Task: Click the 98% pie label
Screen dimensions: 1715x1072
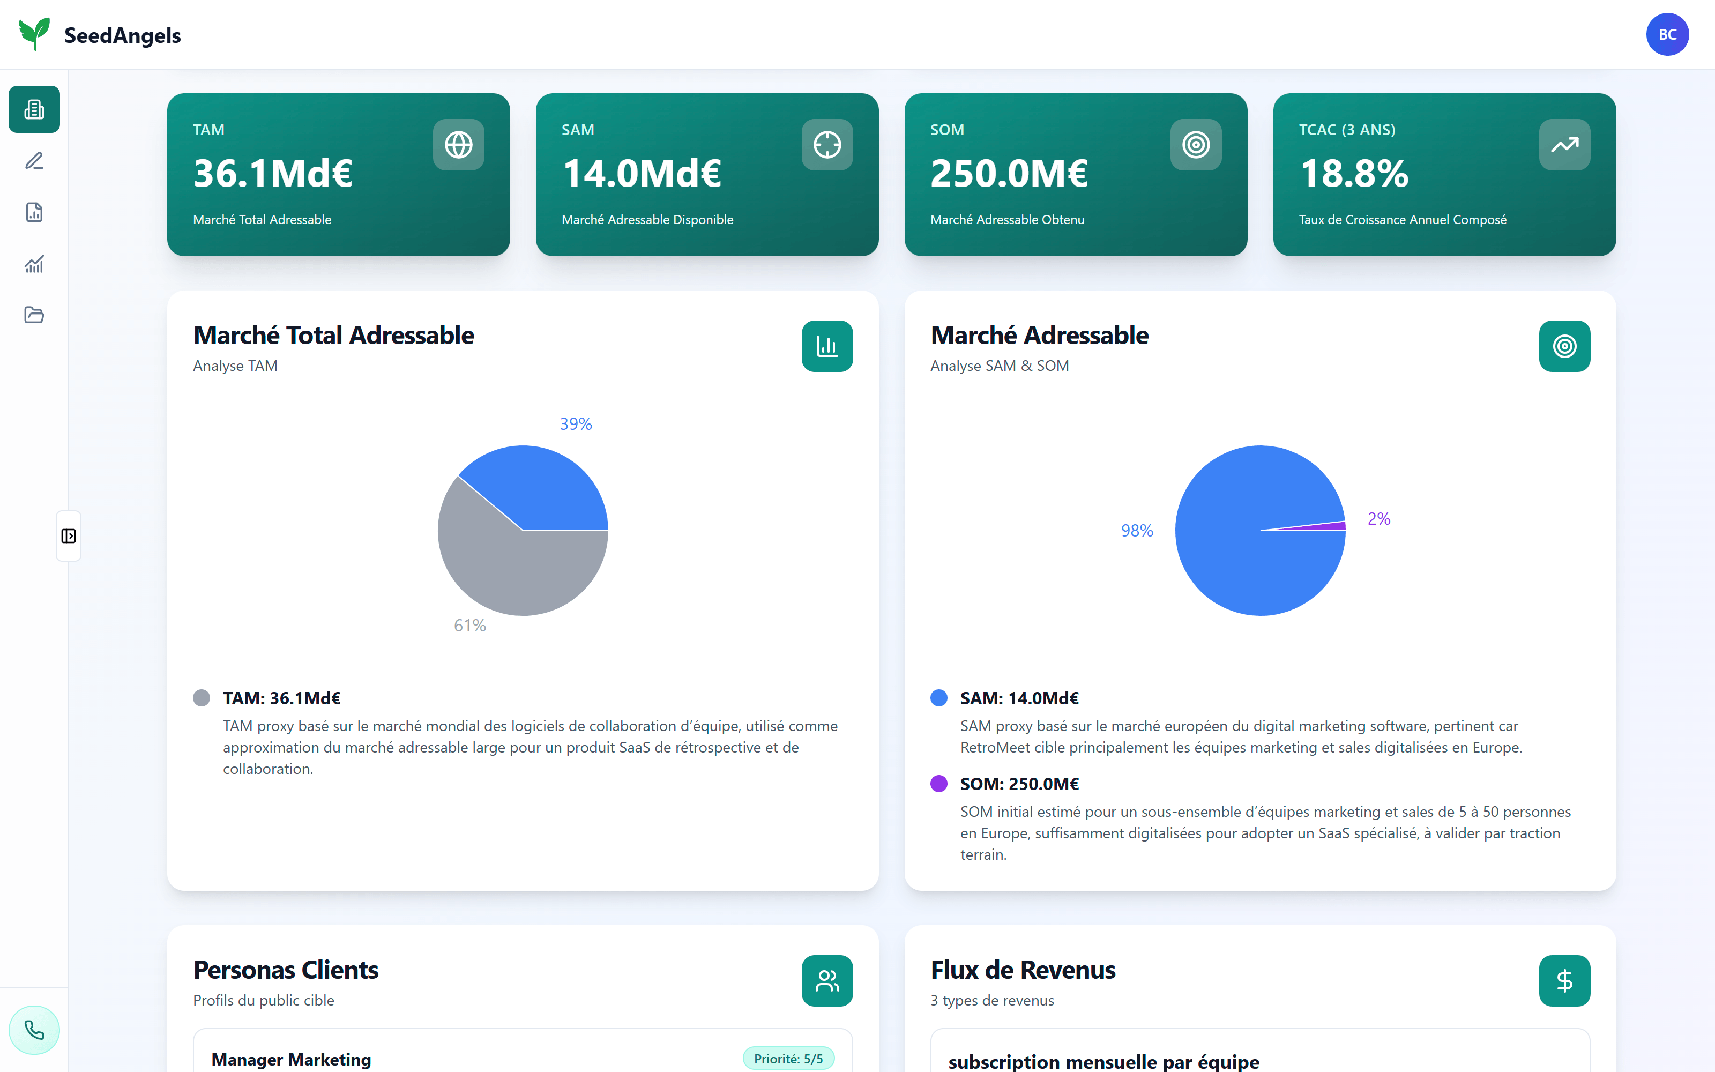Action: (1137, 530)
